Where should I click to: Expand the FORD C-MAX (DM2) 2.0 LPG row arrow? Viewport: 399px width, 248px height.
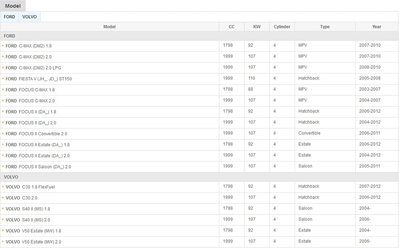point(3,67)
